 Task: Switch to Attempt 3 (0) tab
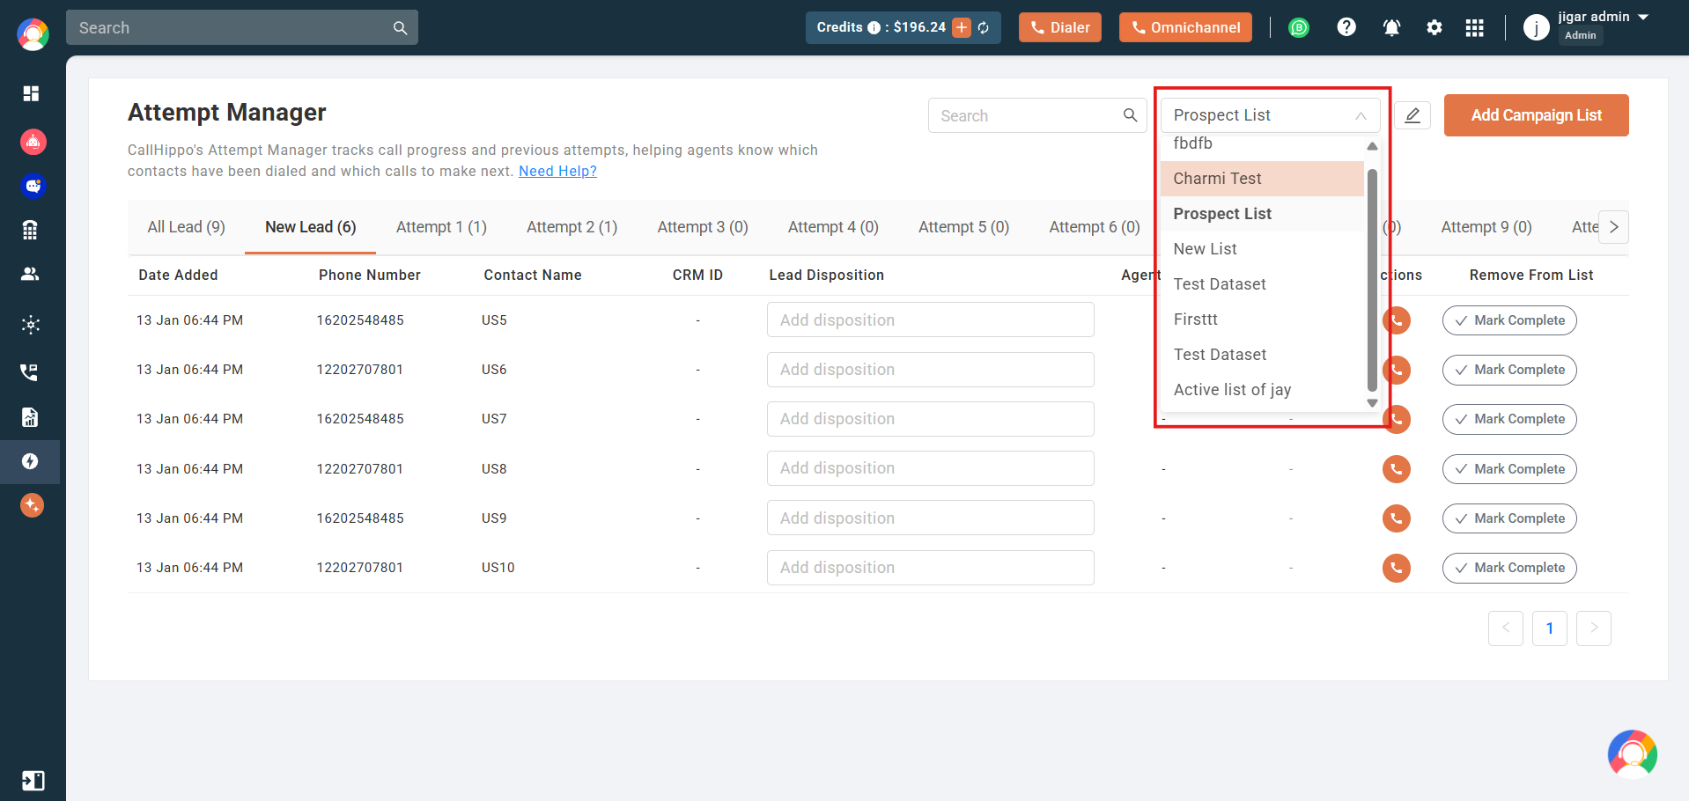pos(703,227)
